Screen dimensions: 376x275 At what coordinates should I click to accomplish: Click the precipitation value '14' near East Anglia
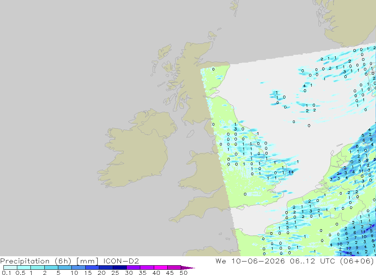coord(291,172)
